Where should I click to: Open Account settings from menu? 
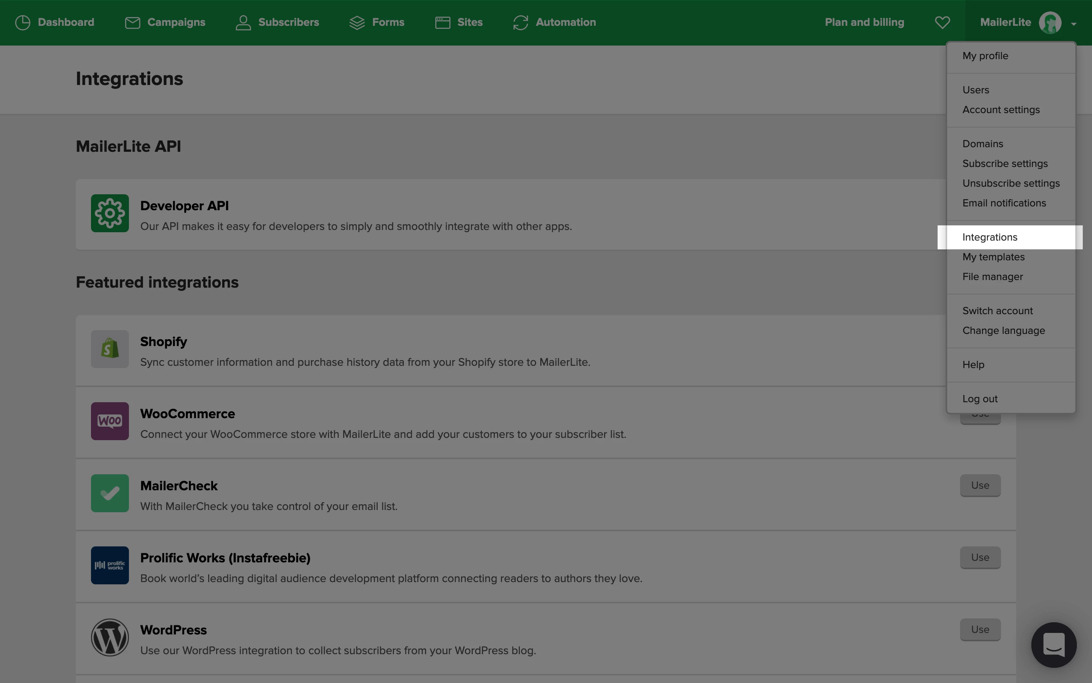click(1000, 110)
